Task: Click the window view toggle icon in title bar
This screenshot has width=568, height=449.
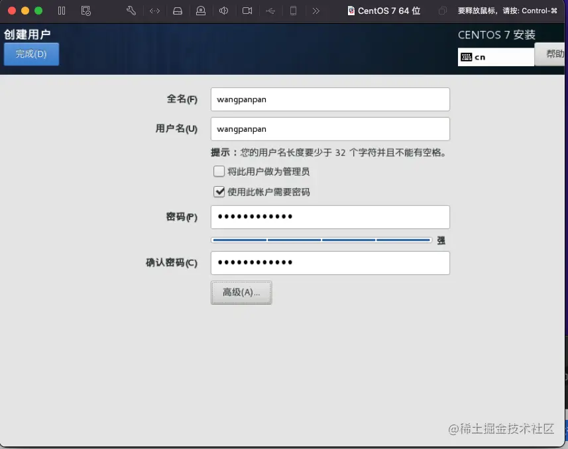Action: [442, 11]
